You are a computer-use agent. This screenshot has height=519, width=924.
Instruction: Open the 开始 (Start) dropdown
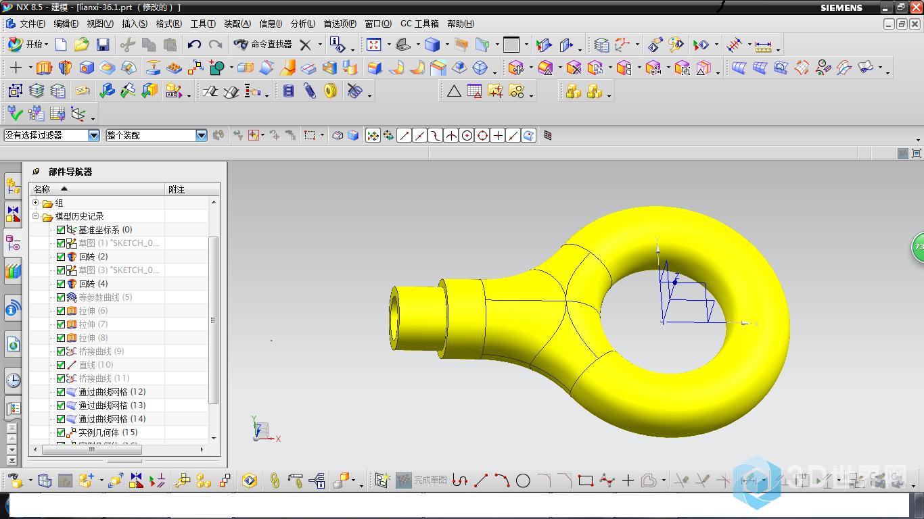27,45
